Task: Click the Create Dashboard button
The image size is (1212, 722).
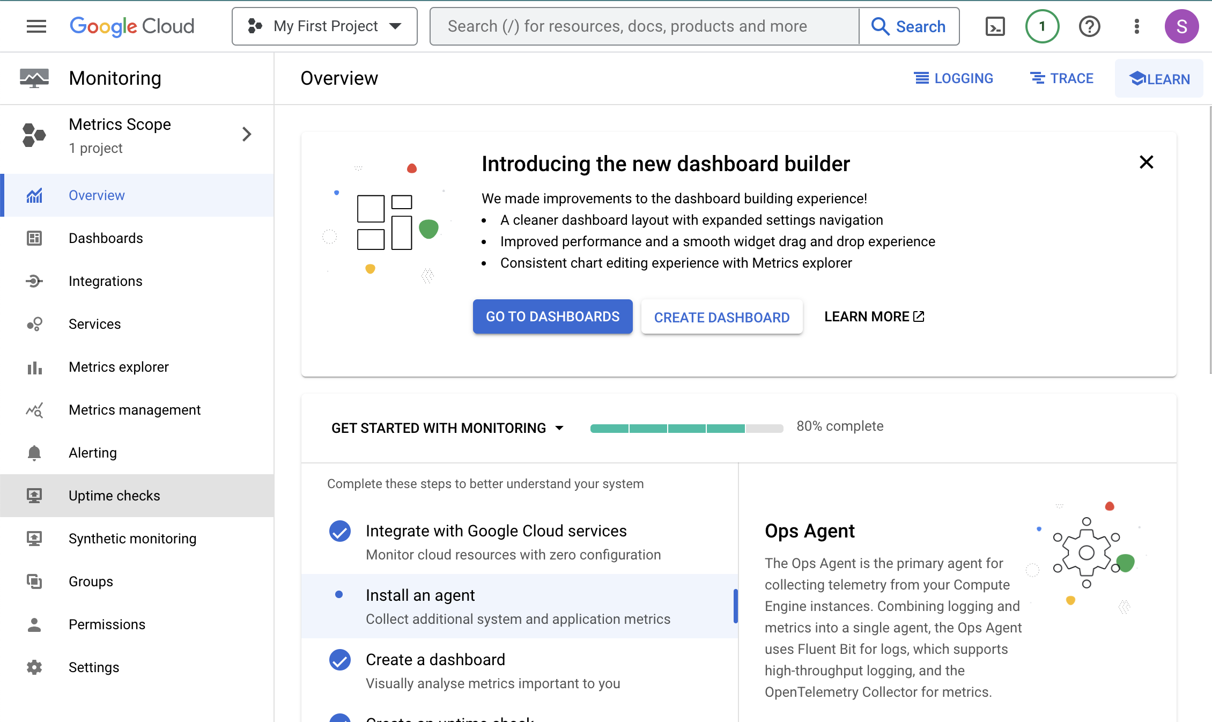Action: pos(721,317)
